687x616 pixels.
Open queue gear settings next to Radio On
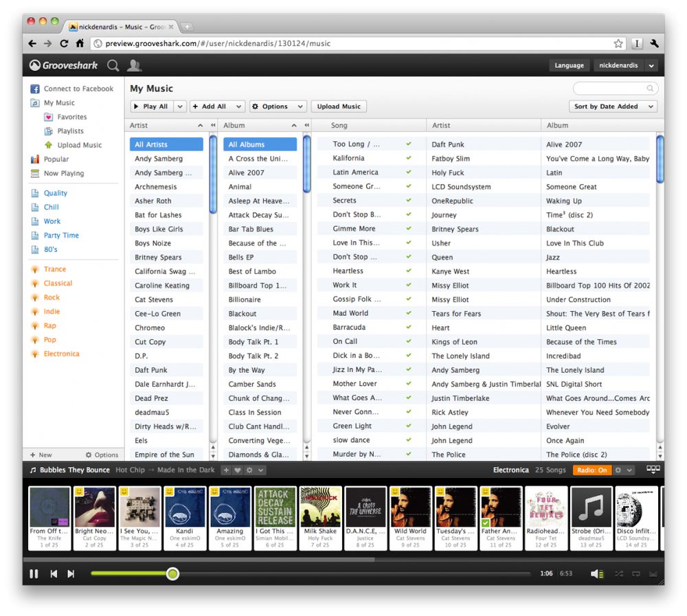tap(618, 470)
